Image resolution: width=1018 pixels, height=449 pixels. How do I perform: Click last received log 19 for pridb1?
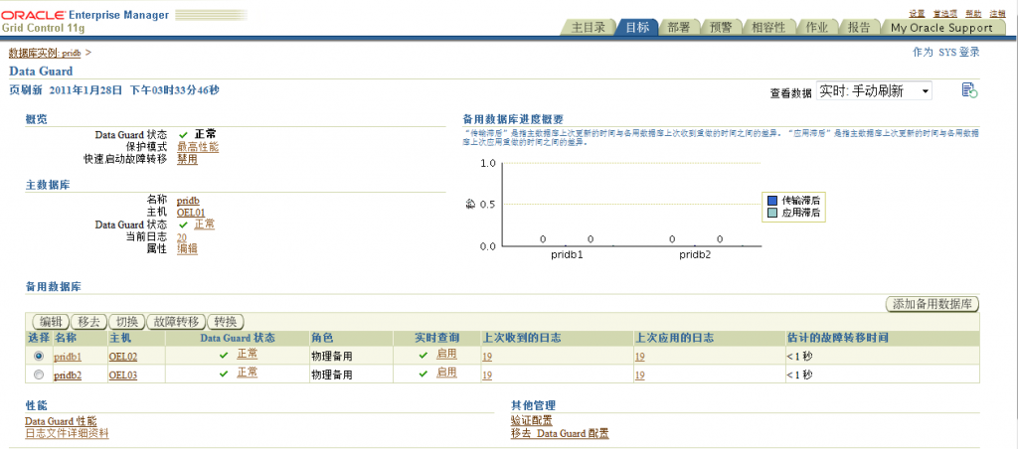coord(487,357)
